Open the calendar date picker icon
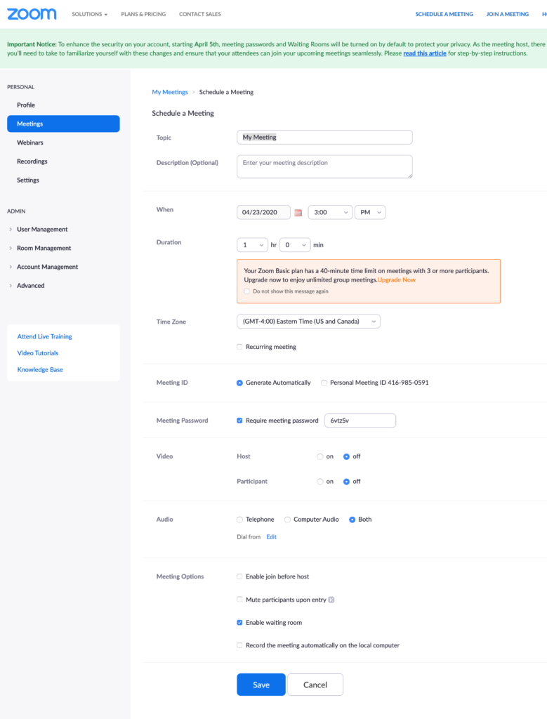Image resolution: width=547 pixels, height=719 pixels. click(x=298, y=213)
